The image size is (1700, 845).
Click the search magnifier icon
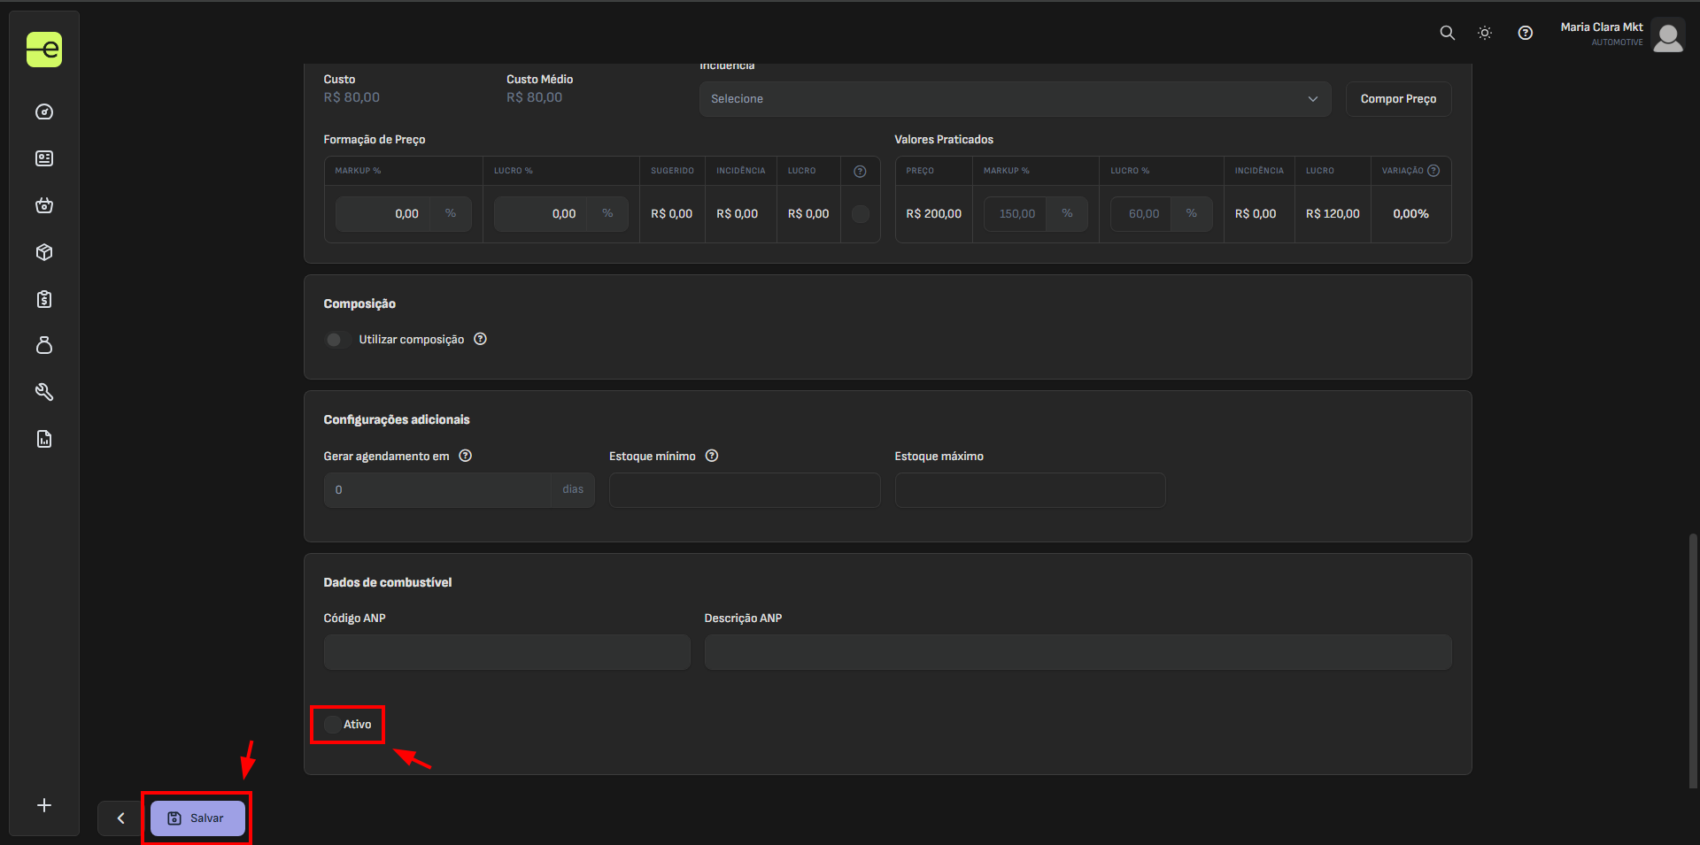[x=1447, y=33]
